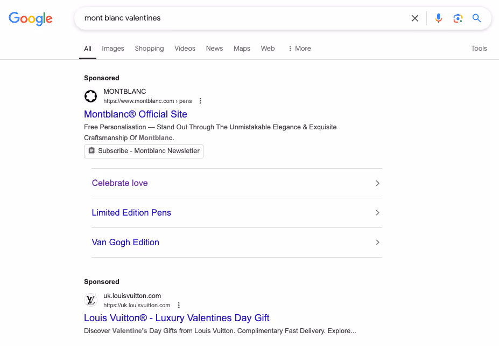Click the https://uk.louisvuitton.com URL text
The width and height of the screenshot is (499, 346).
pos(137,305)
